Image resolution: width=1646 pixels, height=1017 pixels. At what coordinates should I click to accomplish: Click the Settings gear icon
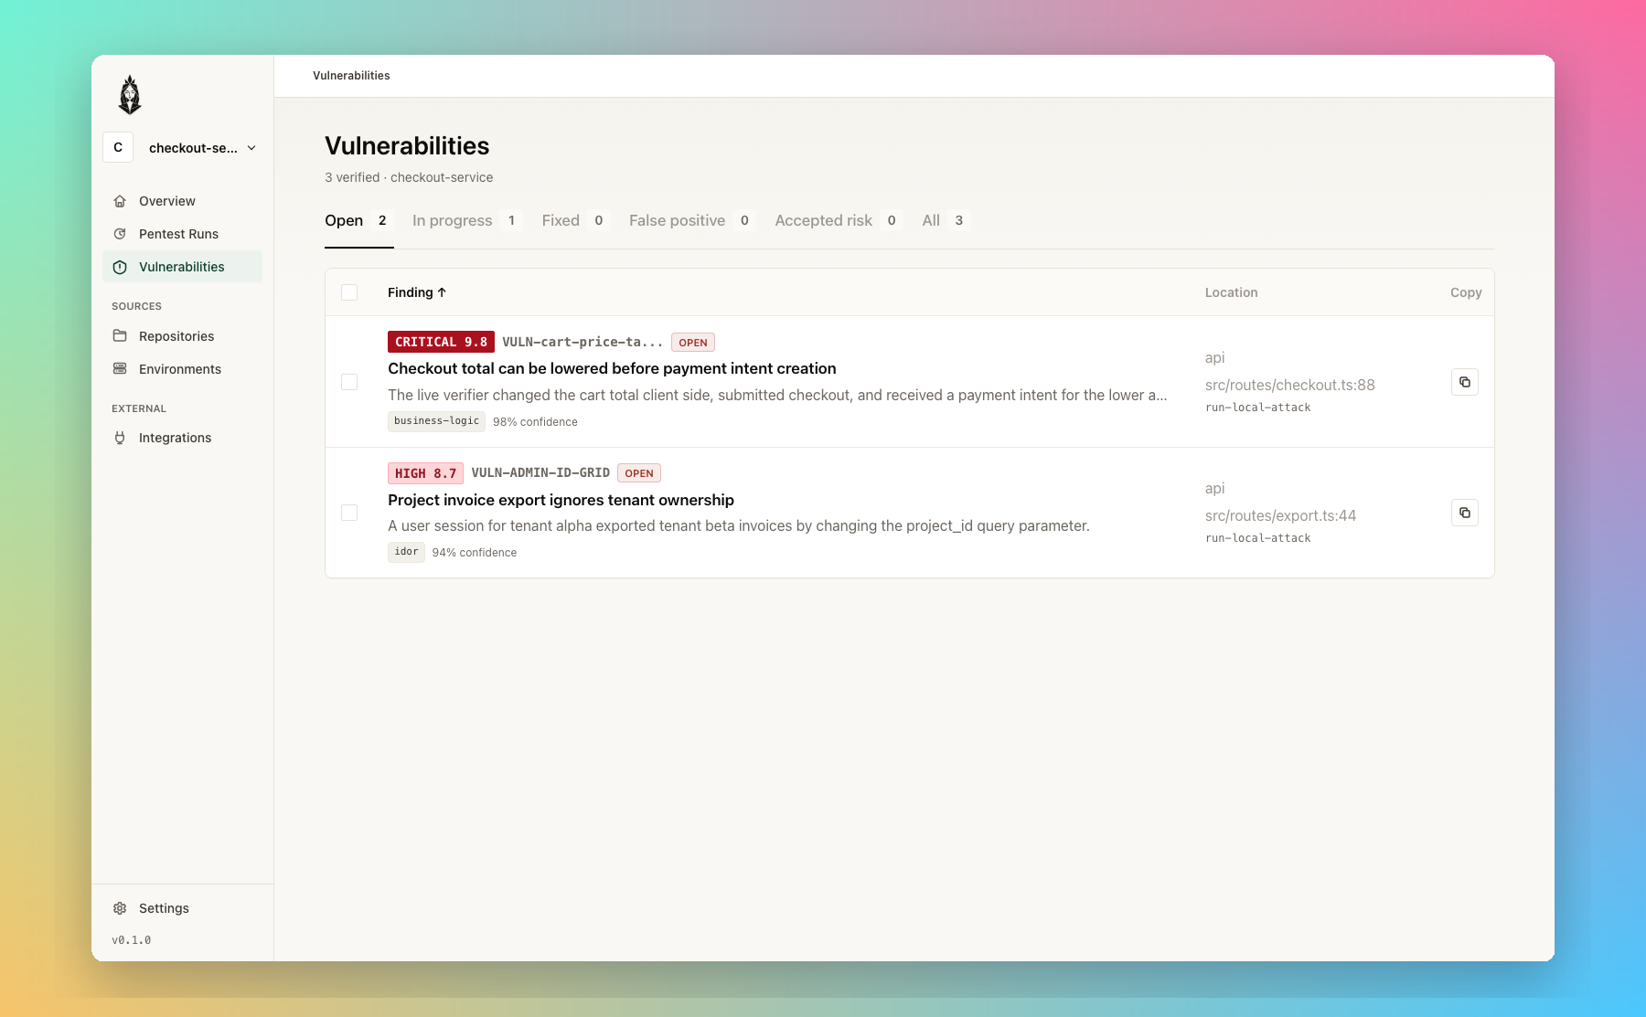tap(120, 908)
